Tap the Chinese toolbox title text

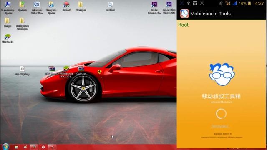pos(221,96)
